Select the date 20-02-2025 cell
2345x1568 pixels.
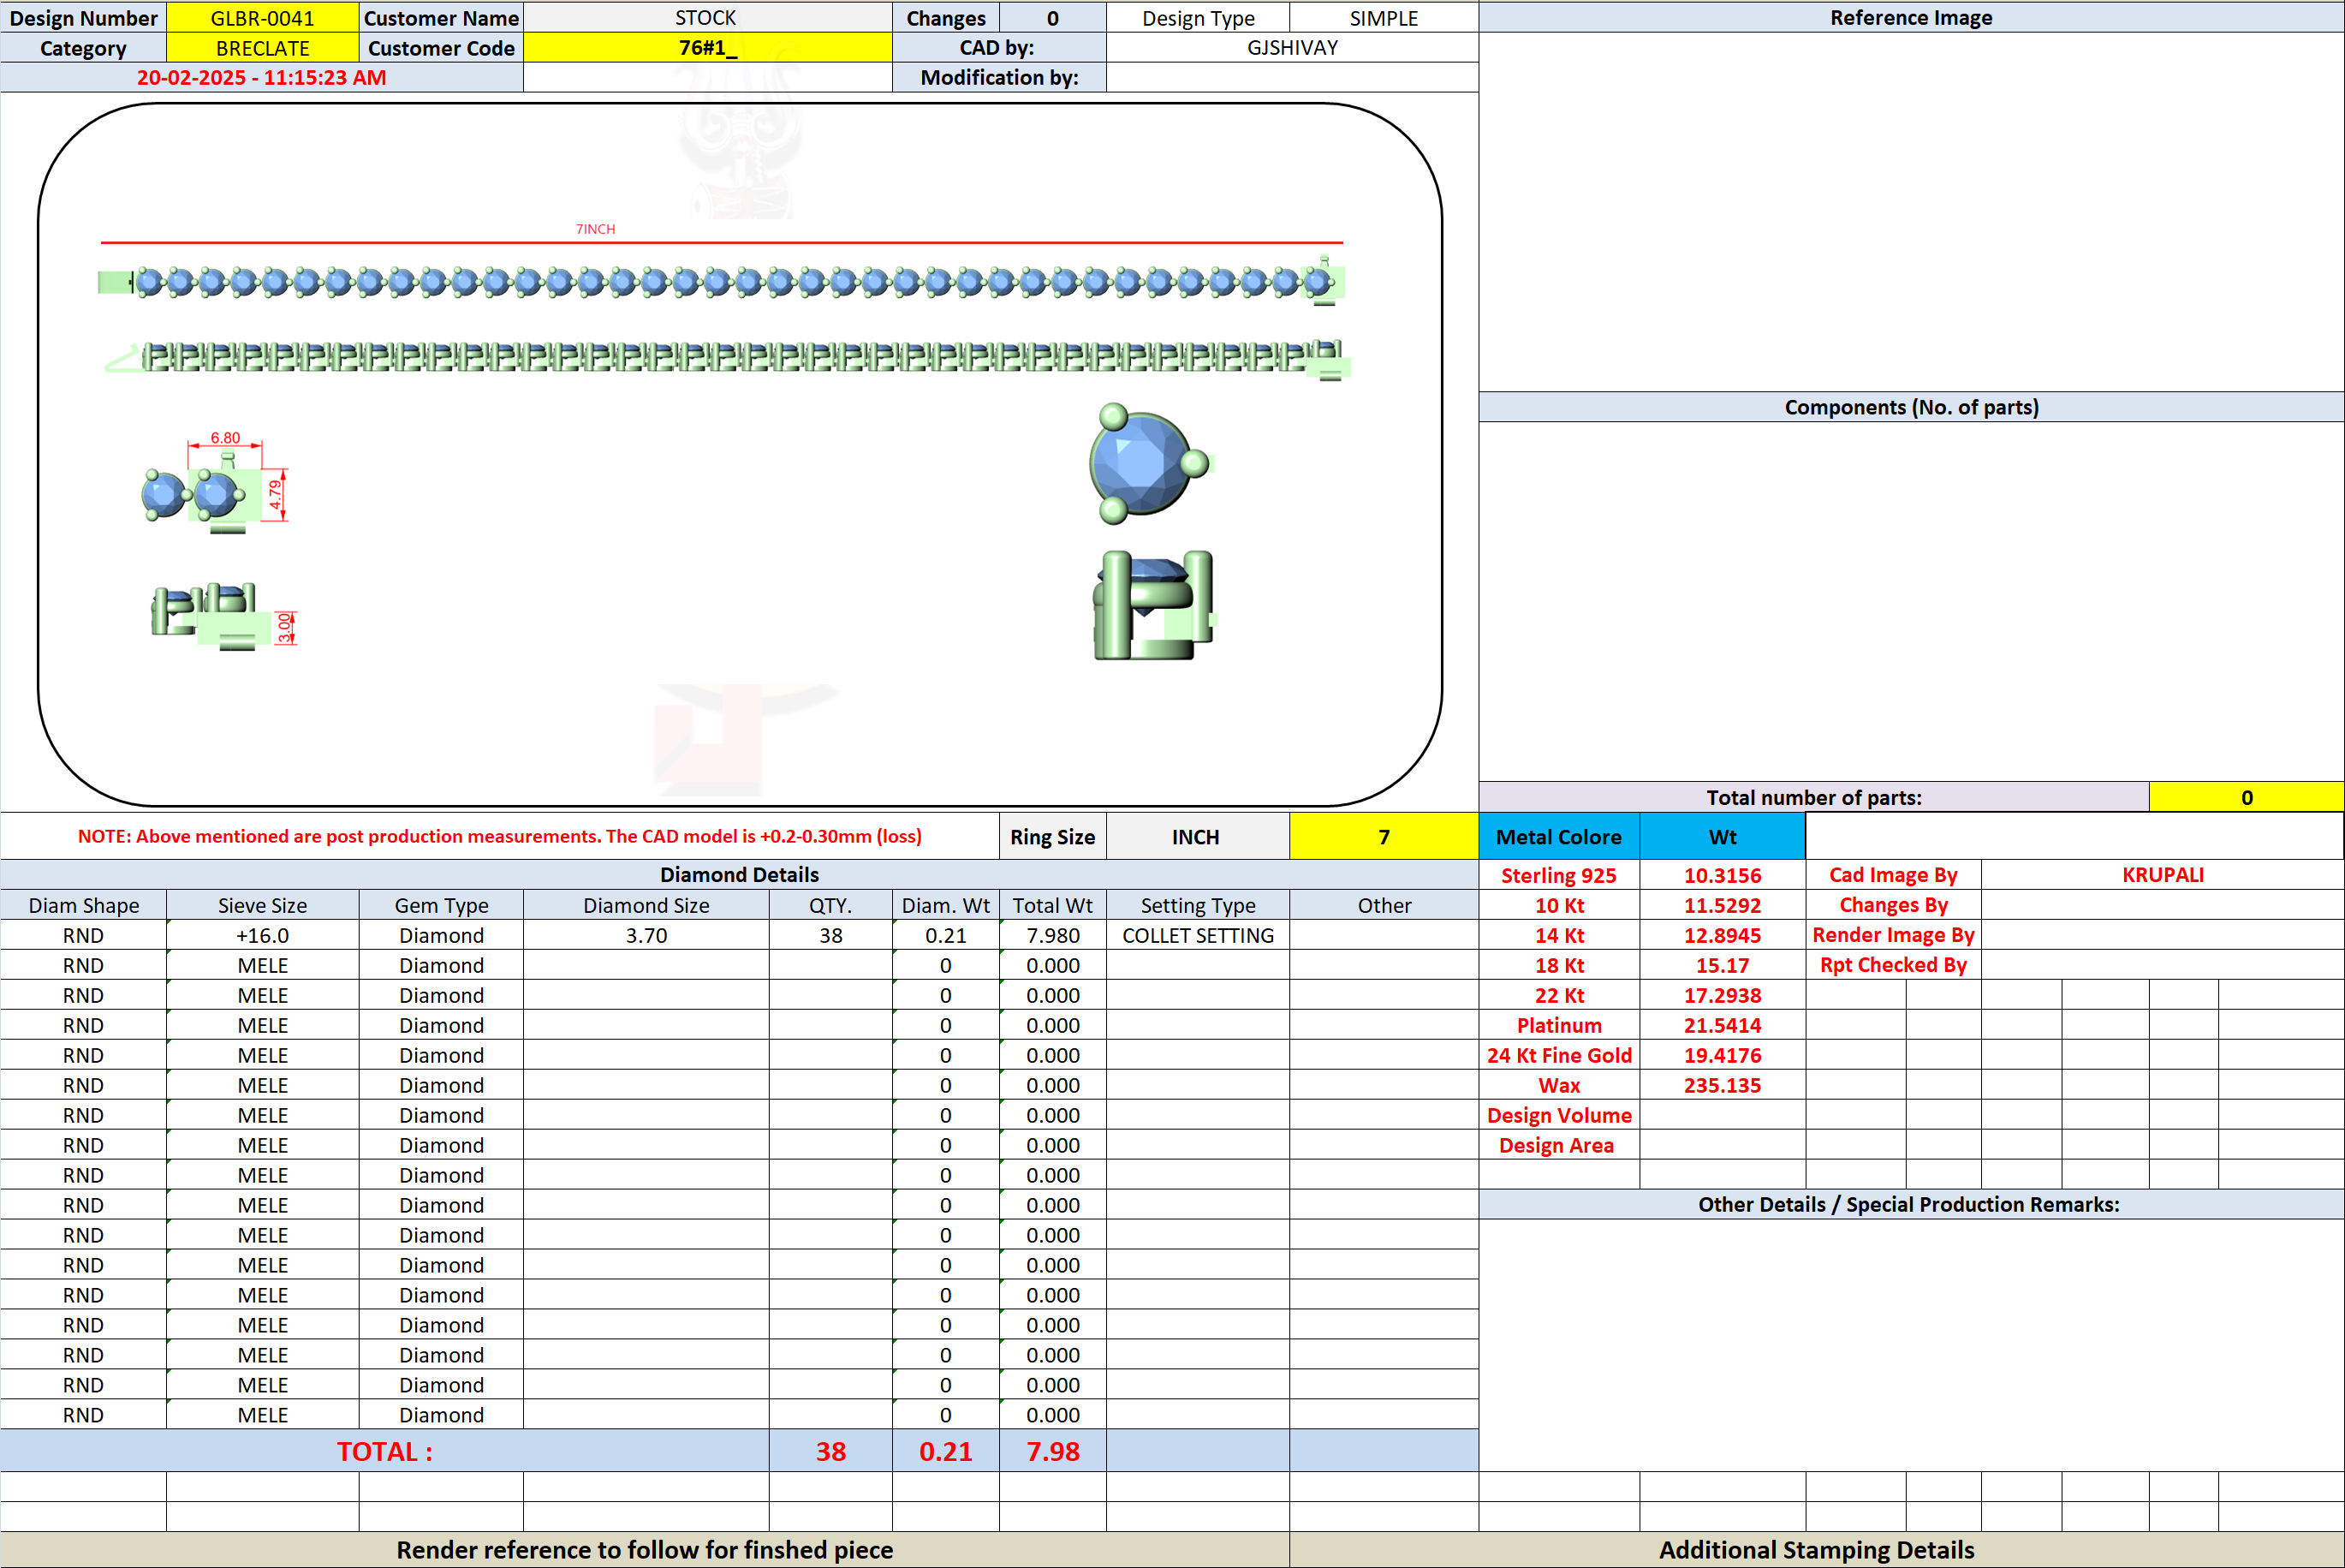[262, 78]
